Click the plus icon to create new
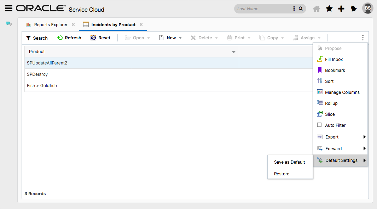377x209 pixels. [x=341, y=9]
